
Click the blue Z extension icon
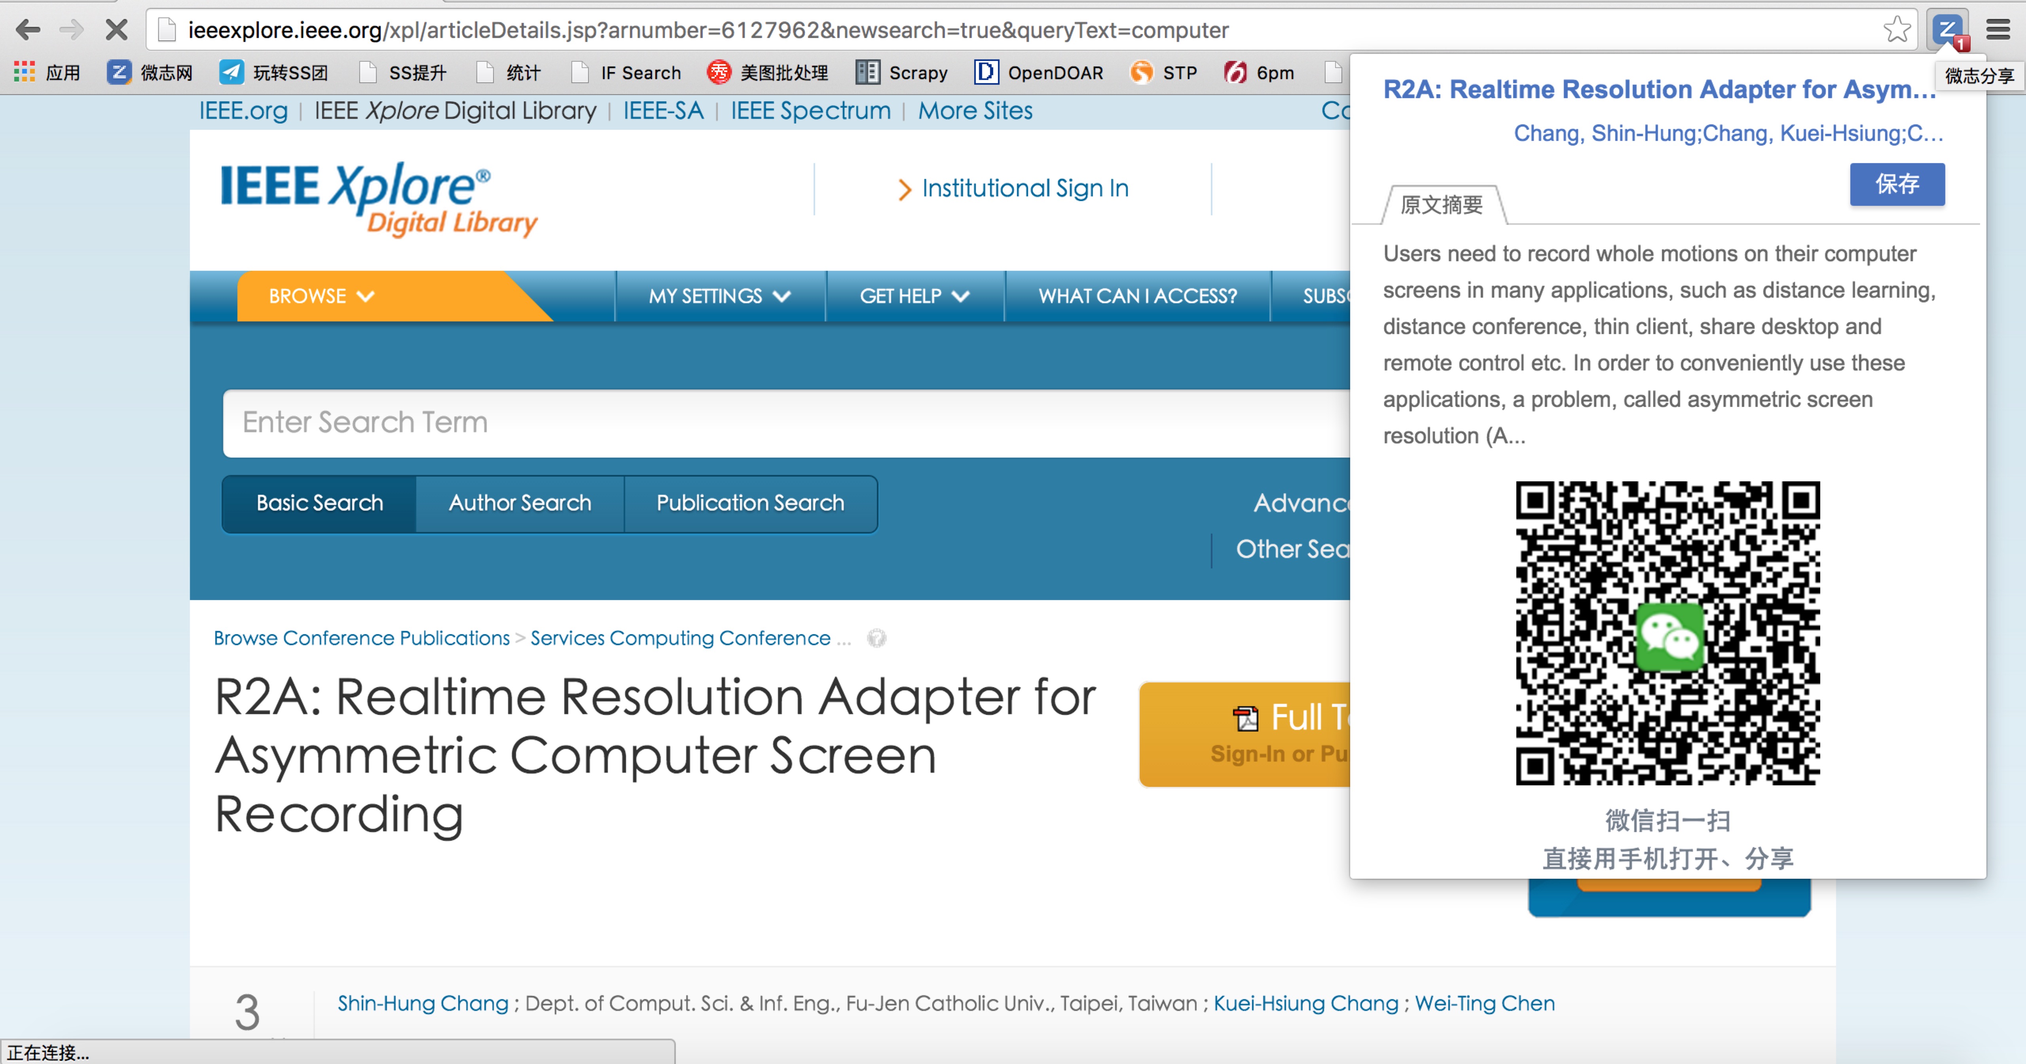(x=1948, y=30)
